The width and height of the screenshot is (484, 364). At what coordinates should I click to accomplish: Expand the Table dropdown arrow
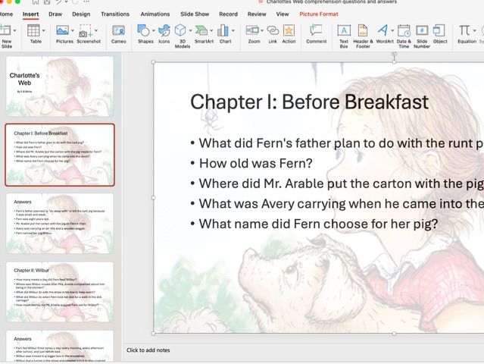(43, 30)
